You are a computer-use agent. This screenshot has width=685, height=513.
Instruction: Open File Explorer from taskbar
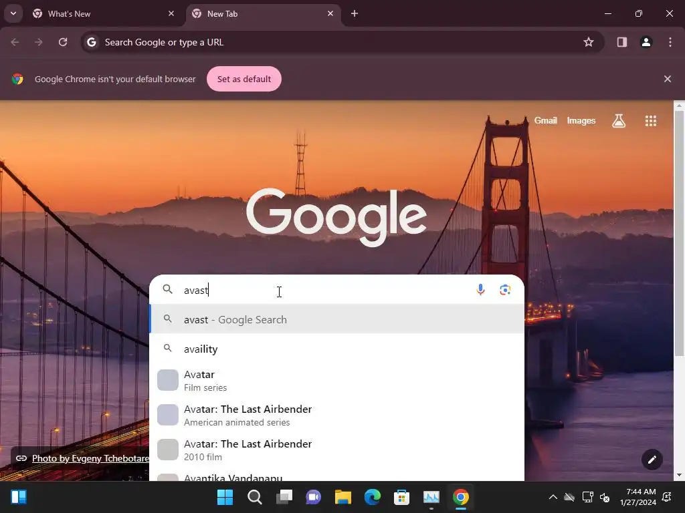tap(343, 497)
